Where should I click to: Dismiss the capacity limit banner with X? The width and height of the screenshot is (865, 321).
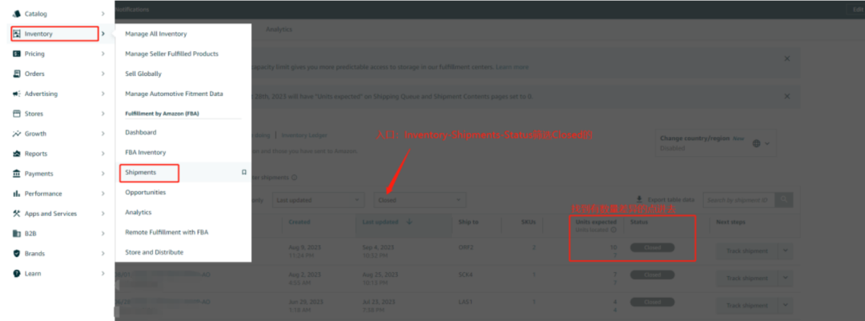[x=787, y=58]
